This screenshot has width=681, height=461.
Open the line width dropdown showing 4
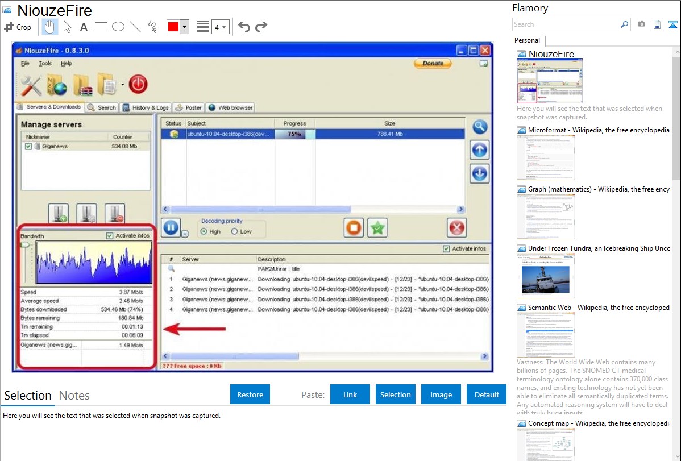click(x=220, y=27)
